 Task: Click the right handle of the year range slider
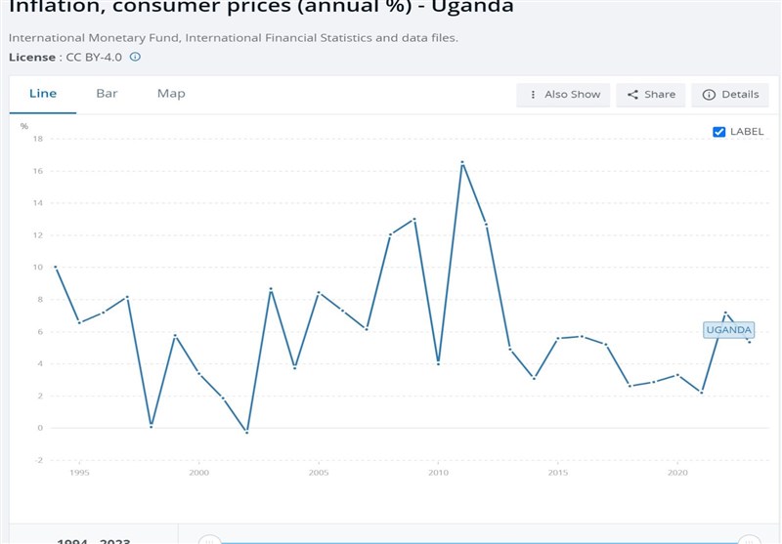click(x=749, y=539)
